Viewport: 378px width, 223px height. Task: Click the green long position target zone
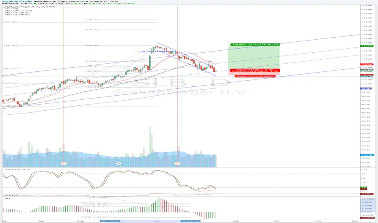click(x=254, y=58)
